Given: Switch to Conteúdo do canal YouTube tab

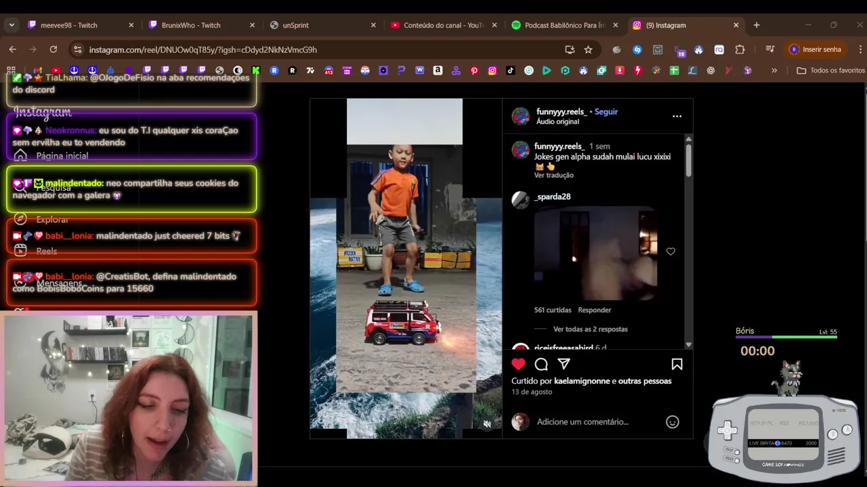Looking at the screenshot, I should click(x=444, y=25).
